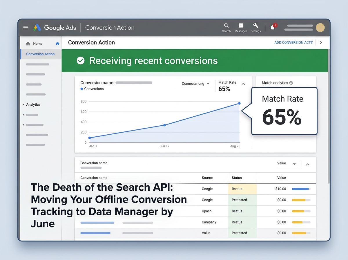Image resolution: width=348 pixels, height=260 pixels.
Task: Click the Receiving recent conversions banner
Action: (x=195, y=61)
